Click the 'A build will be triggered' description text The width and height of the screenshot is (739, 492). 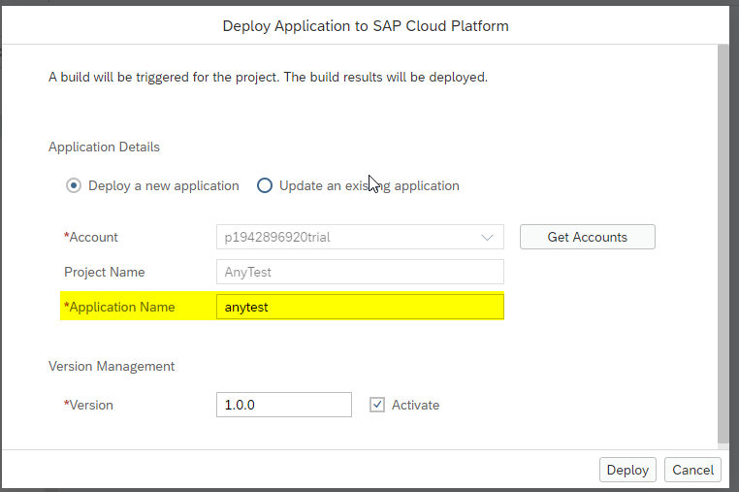268,76
